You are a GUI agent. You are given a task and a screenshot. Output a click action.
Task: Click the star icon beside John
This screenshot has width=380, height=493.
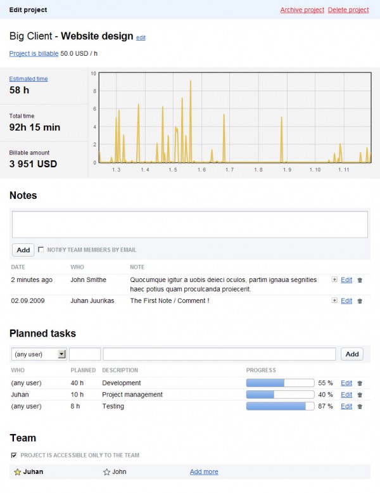click(x=106, y=472)
